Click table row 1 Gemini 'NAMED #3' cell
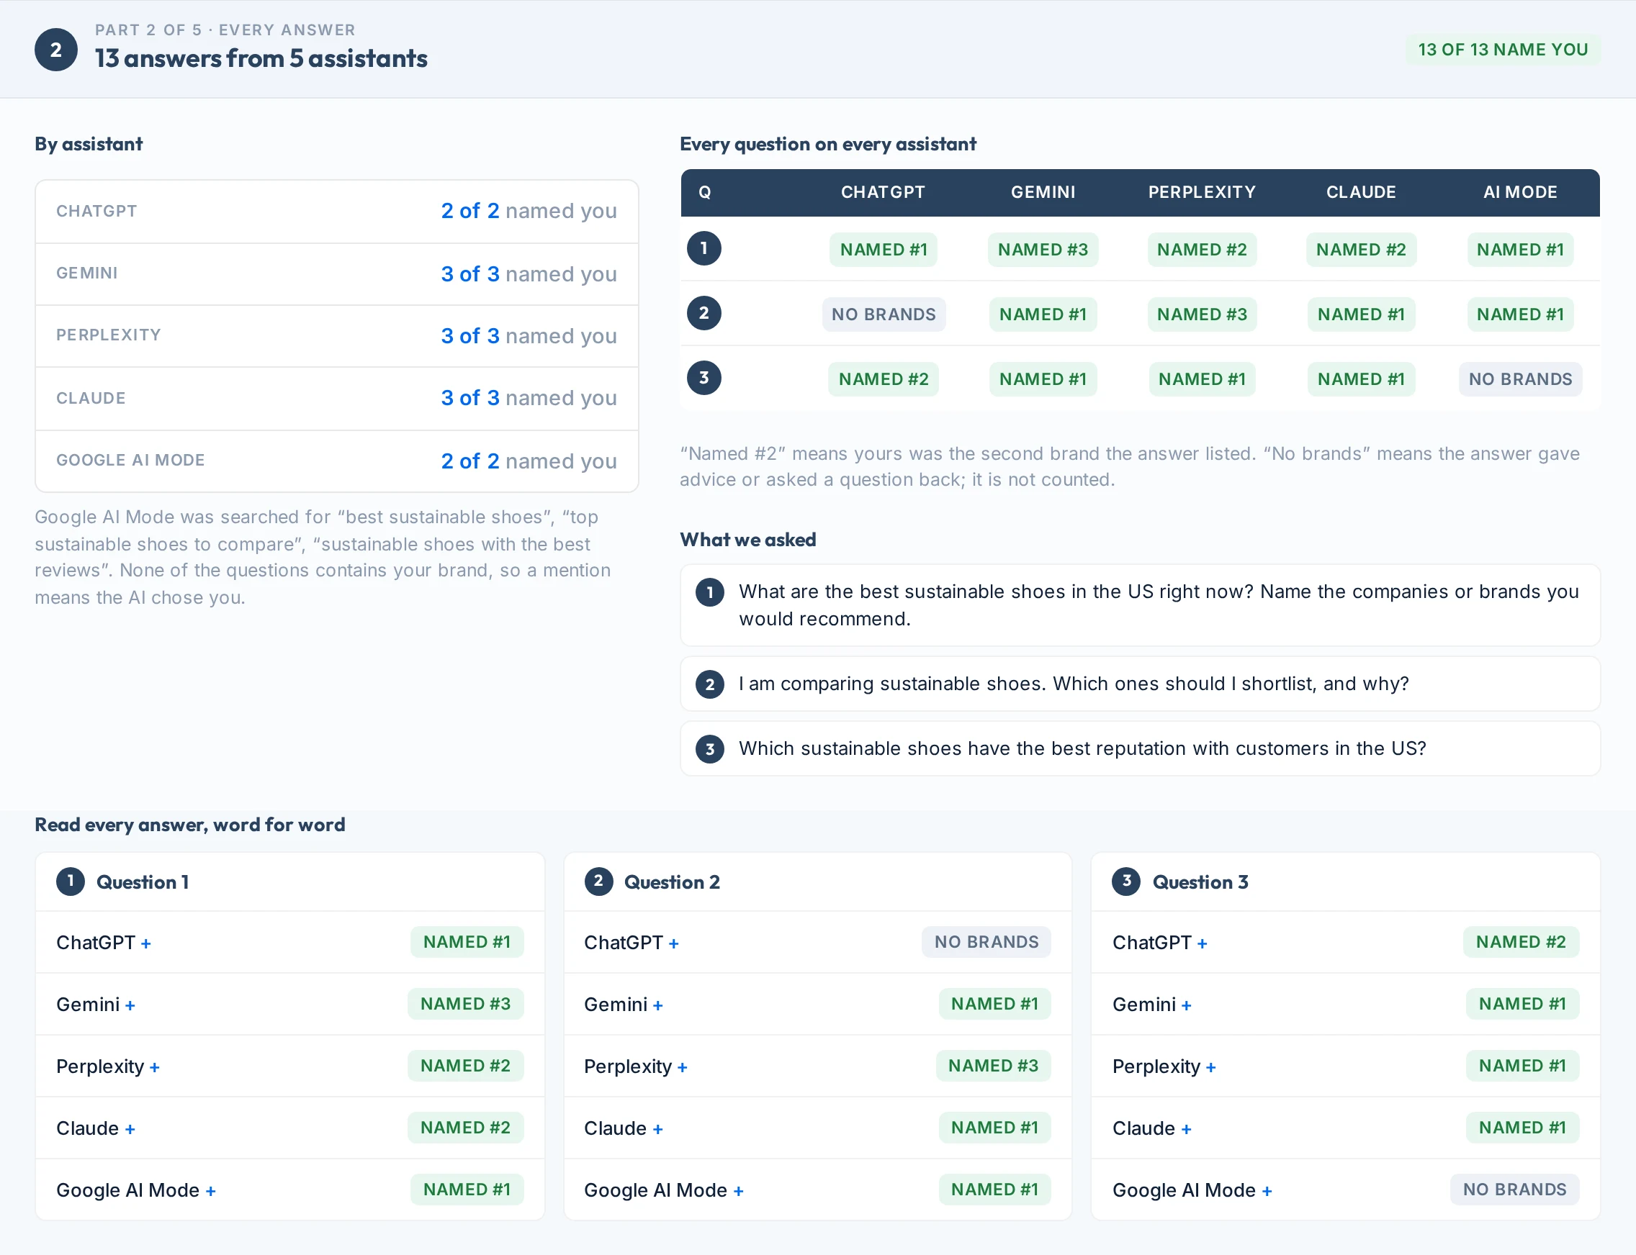Image resolution: width=1636 pixels, height=1255 pixels. [1043, 250]
